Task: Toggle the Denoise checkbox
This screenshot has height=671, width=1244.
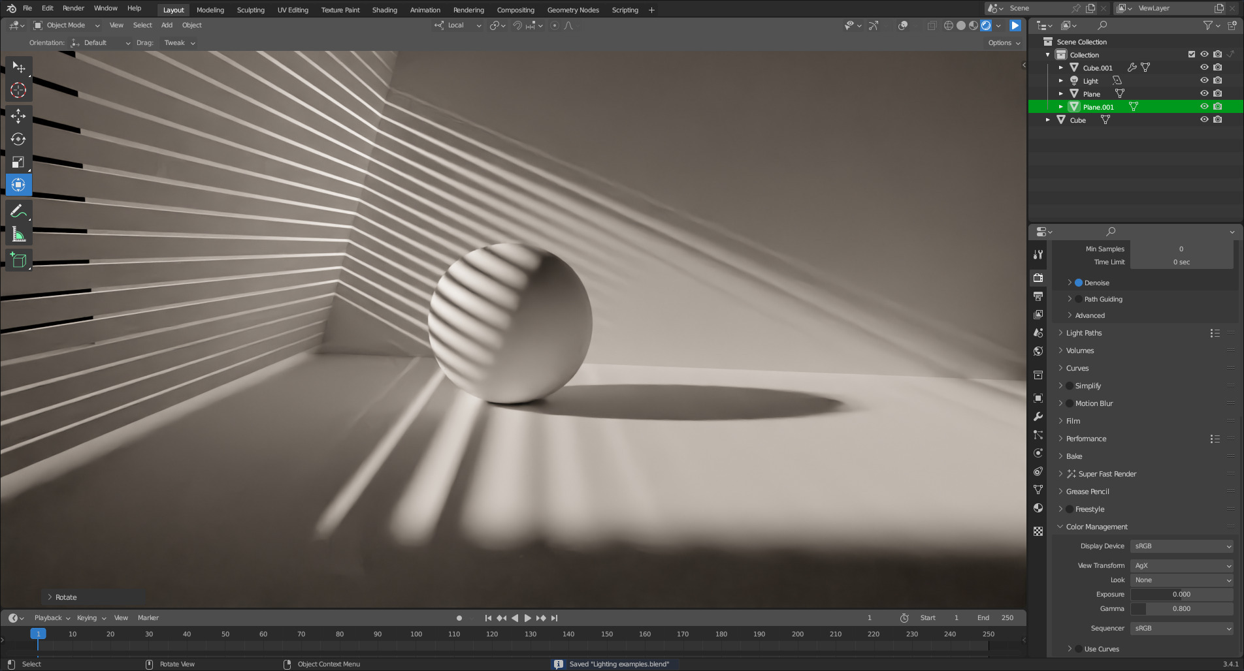Action: (x=1079, y=283)
